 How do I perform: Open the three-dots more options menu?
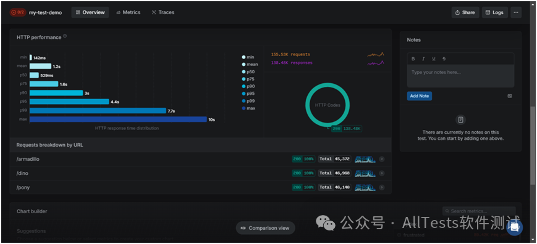click(x=516, y=12)
